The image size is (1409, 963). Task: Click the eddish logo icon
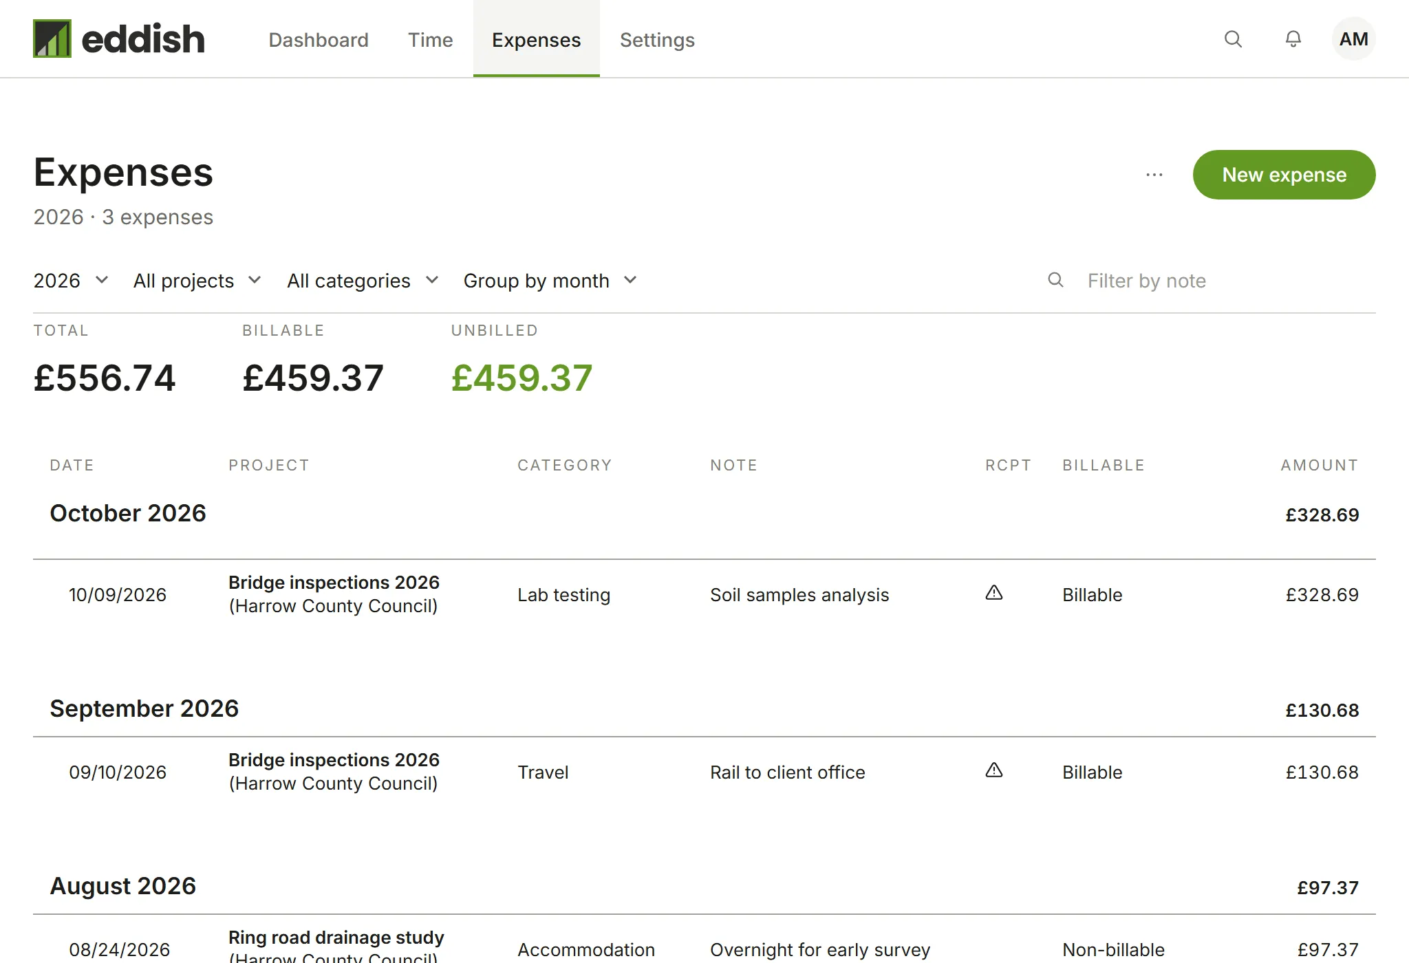pyautogui.click(x=52, y=39)
